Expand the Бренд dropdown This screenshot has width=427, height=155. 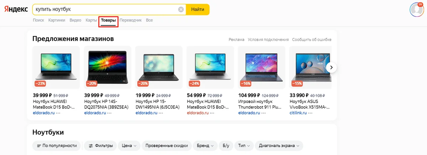tap(205, 145)
